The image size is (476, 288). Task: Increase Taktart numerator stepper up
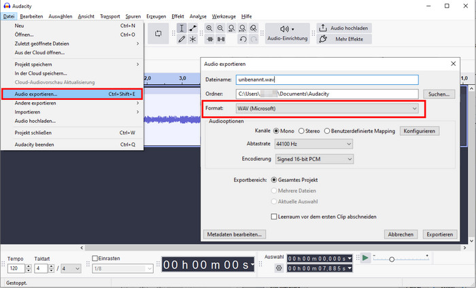[x=51, y=266]
